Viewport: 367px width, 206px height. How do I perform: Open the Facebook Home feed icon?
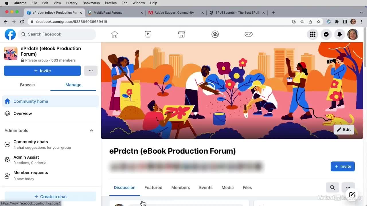pyautogui.click(x=114, y=34)
